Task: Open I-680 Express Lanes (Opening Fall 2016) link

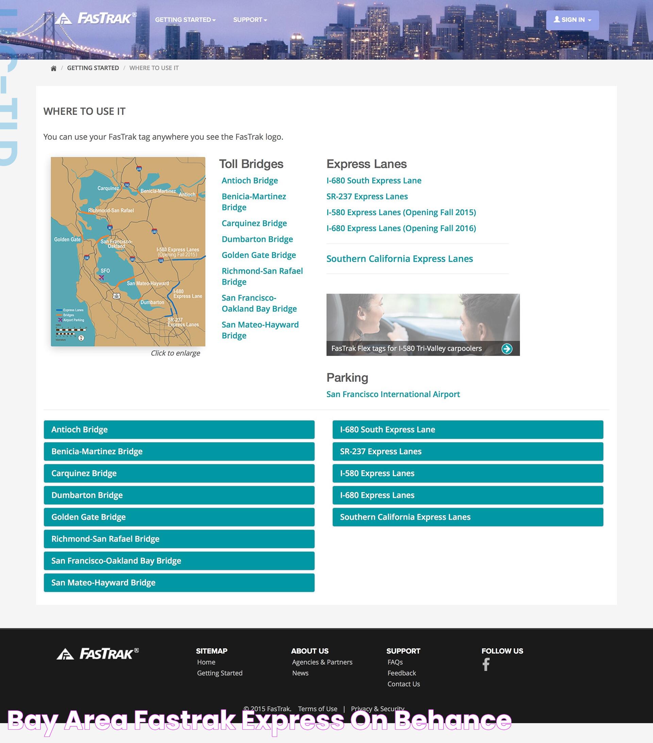Action: click(x=401, y=228)
